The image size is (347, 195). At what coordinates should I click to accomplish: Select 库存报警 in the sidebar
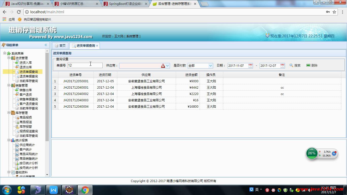26,127
